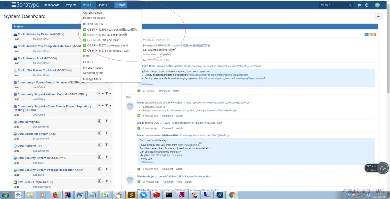Open recent issue OSSRH-42895 csdn-sdk
The image size is (390, 199).
[111, 30]
